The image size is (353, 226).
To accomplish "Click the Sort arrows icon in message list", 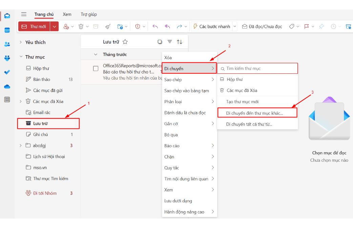I will 180,42.
